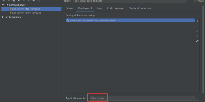Select the Templates label in tree

click(x=15, y=17)
